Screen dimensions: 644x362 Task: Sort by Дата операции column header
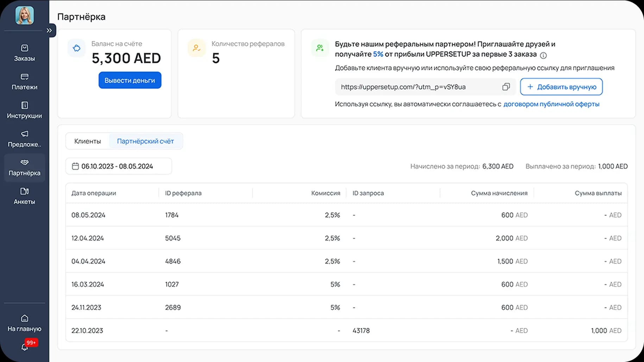tap(94, 193)
